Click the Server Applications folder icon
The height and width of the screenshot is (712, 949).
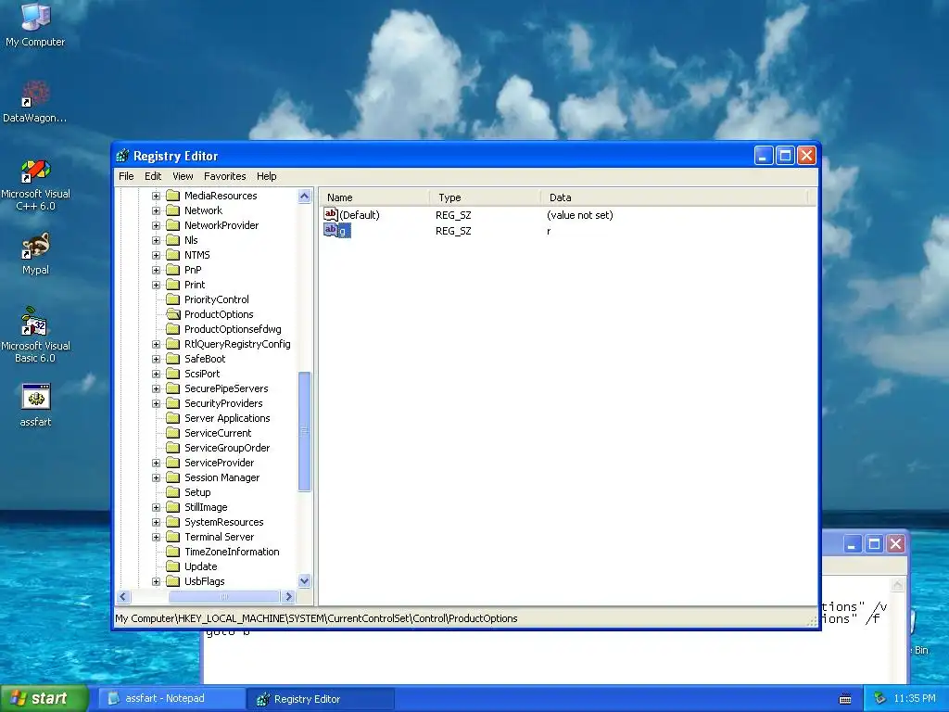coord(173,418)
